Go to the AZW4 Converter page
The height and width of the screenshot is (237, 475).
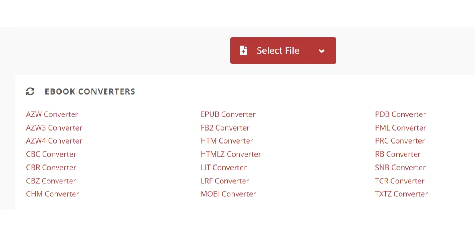coord(54,141)
